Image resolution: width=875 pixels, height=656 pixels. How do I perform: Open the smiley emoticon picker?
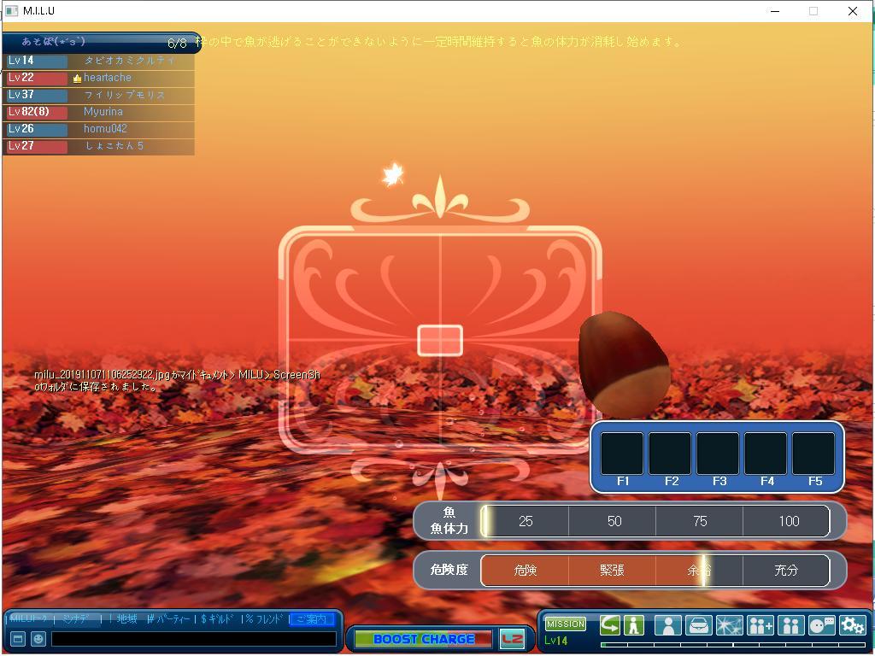pos(38,639)
